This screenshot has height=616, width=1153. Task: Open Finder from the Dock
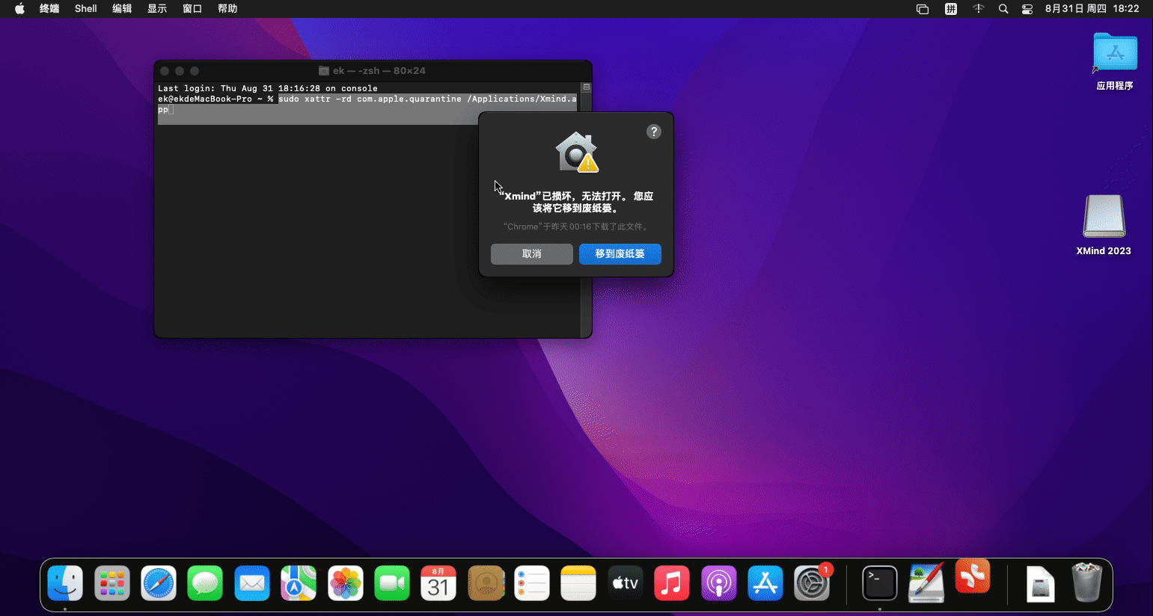pyautogui.click(x=65, y=583)
